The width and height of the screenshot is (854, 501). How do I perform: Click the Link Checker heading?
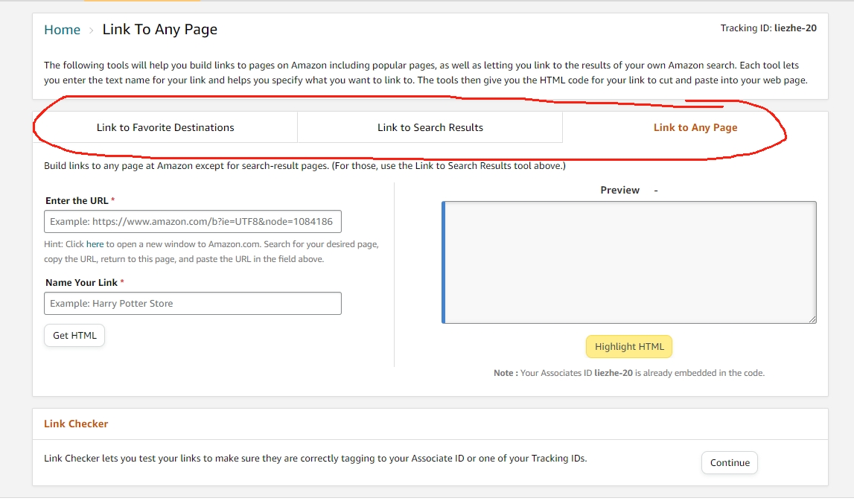tap(76, 424)
